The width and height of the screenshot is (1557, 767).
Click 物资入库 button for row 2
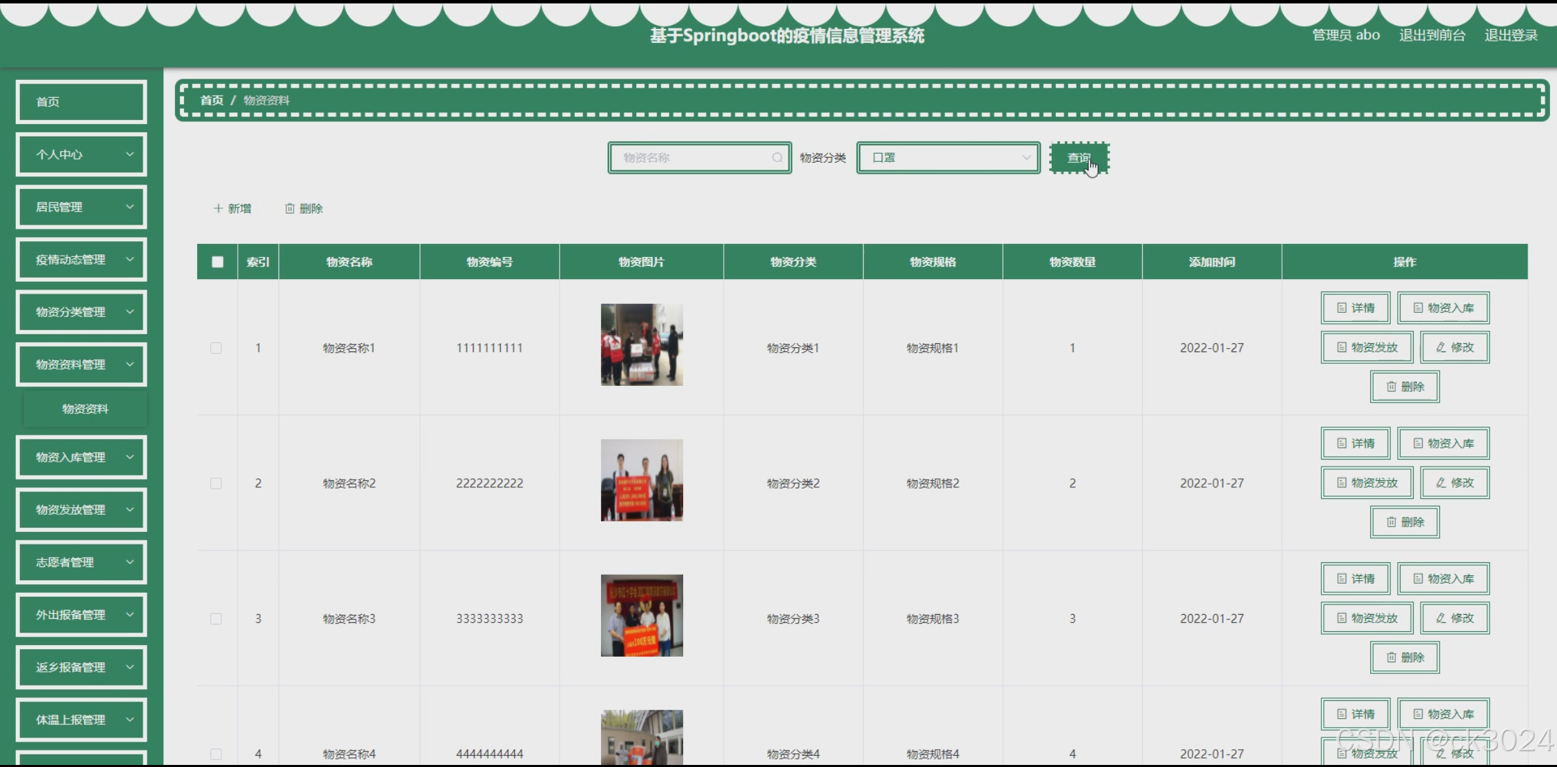click(x=1443, y=443)
